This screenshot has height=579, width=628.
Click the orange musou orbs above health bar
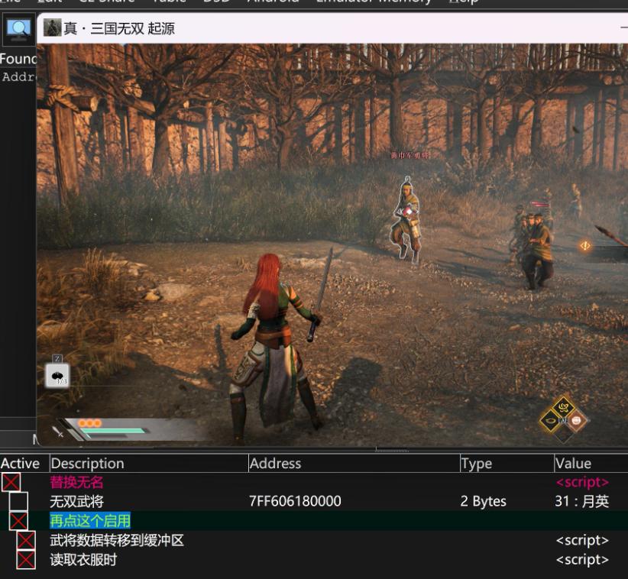[x=89, y=423]
